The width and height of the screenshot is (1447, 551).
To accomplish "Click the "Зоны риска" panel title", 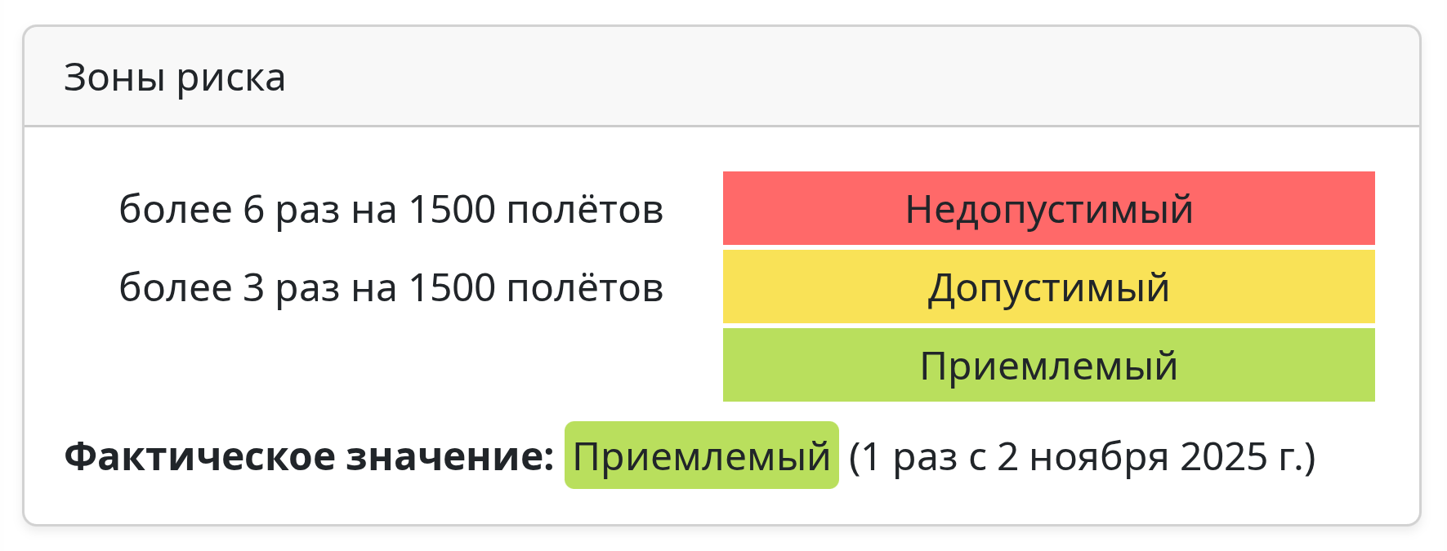I will [175, 78].
